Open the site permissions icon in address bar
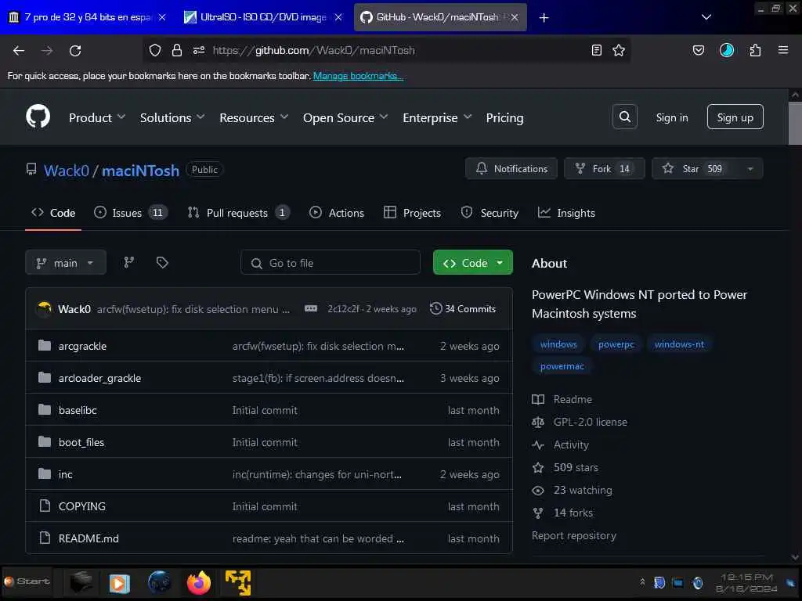The width and height of the screenshot is (802, 601). (x=199, y=50)
